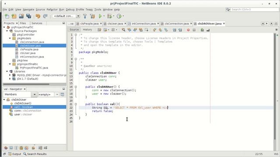
Task: Open the Members view dropdown in Navigator
Action: [35, 95]
